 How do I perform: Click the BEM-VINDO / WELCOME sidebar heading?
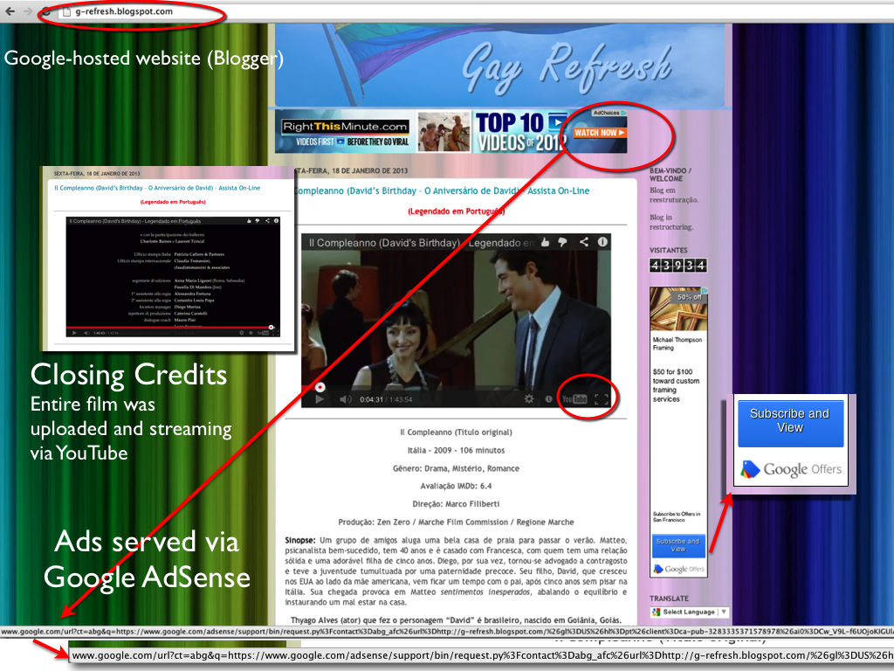point(670,175)
